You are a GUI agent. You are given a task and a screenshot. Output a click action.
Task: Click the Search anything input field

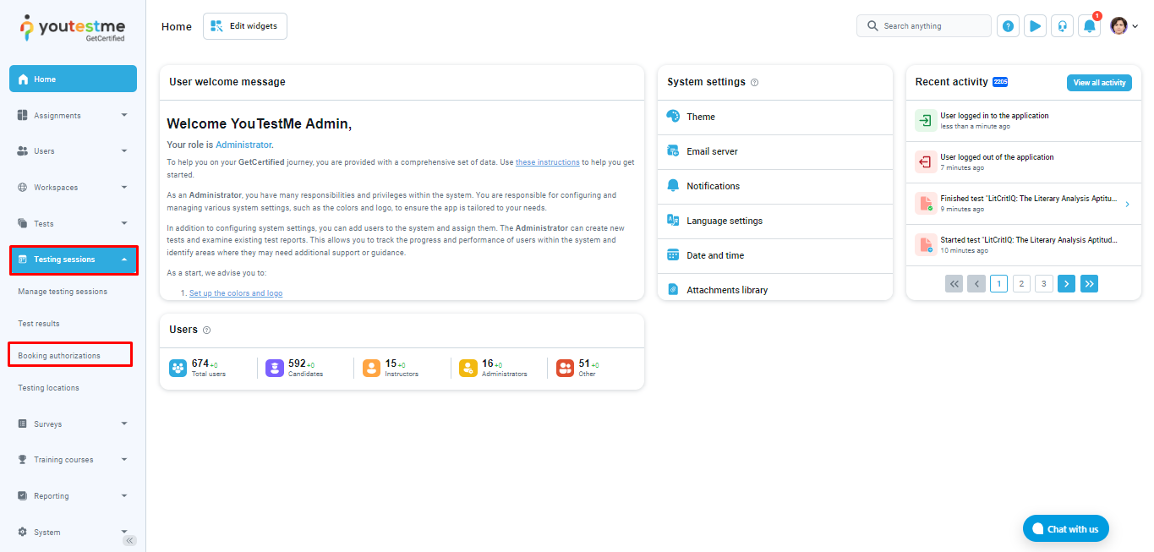click(x=930, y=26)
